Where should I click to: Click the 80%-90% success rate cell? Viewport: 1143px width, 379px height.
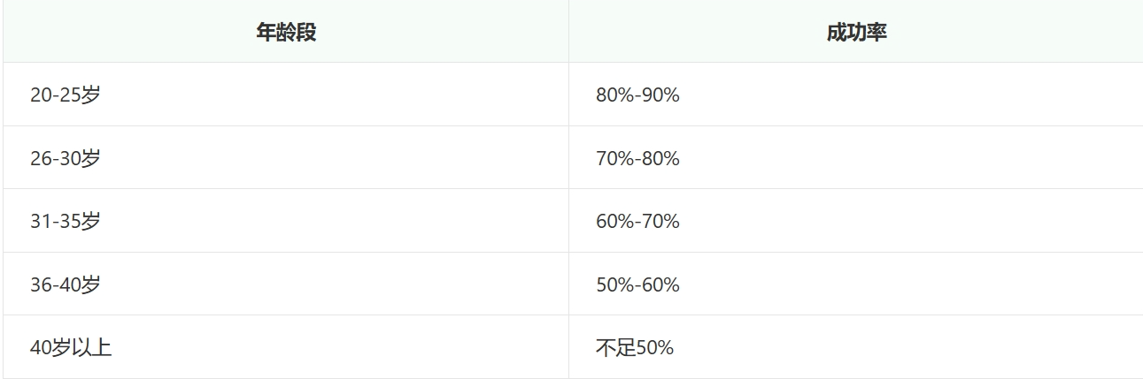[x=856, y=95]
